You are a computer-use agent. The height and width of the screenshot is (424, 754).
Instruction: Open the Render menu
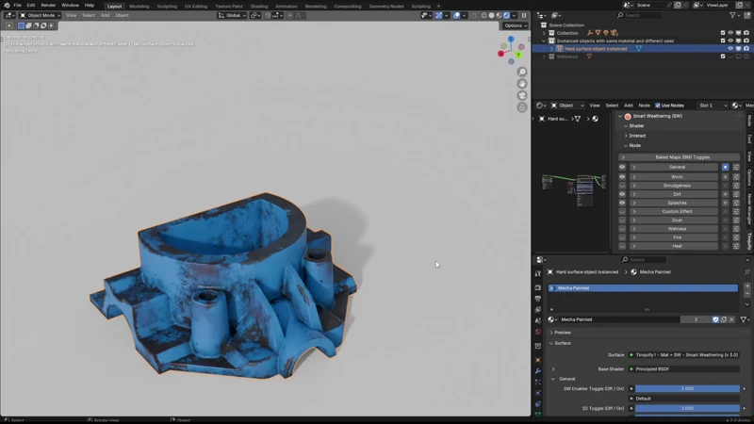pyautogui.click(x=48, y=6)
